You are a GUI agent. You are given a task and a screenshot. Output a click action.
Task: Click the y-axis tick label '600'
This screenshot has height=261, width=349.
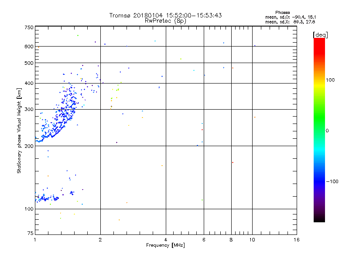coord(29,47)
